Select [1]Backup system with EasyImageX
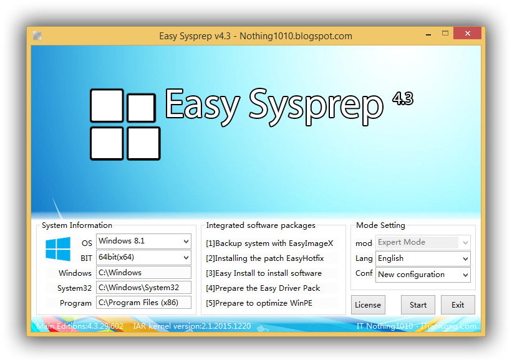The height and width of the screenshot is (363, 512). (269, 243)
